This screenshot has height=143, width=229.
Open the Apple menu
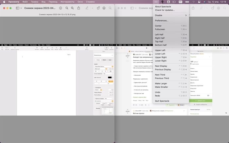pos(4,2)
